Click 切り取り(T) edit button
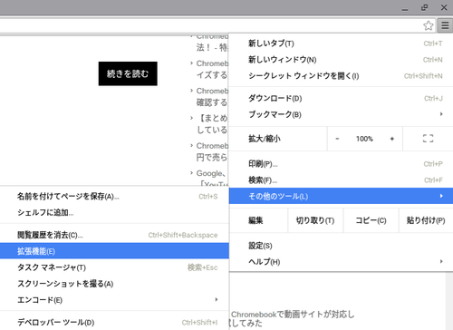 point(315,220)
